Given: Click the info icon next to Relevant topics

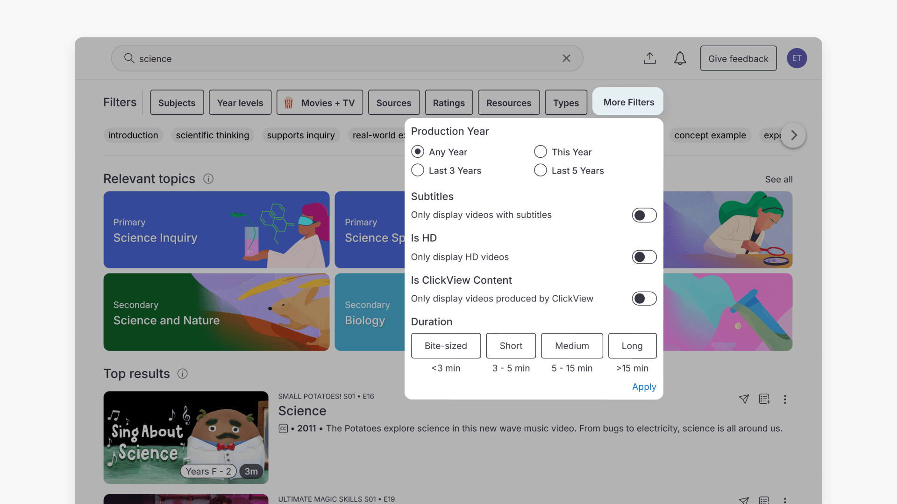Looking at the screenshot, I should coord(208,178).
